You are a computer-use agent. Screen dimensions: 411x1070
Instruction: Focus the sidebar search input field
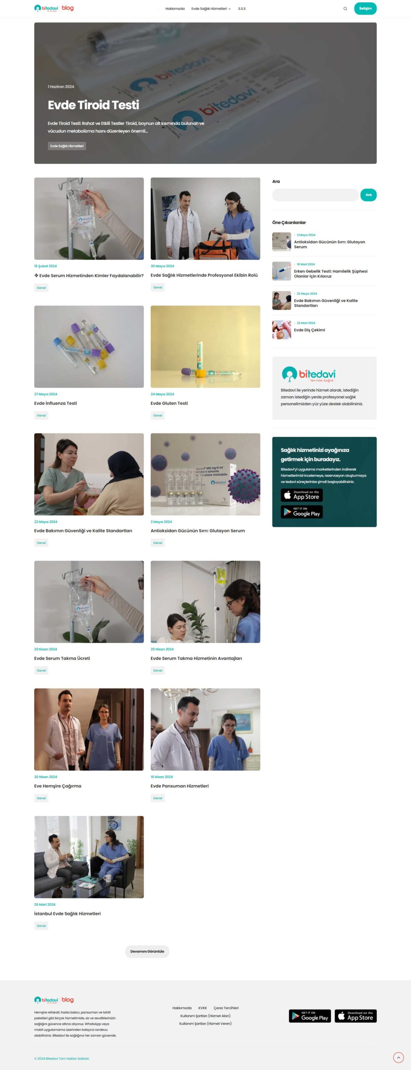coord(315,195)
